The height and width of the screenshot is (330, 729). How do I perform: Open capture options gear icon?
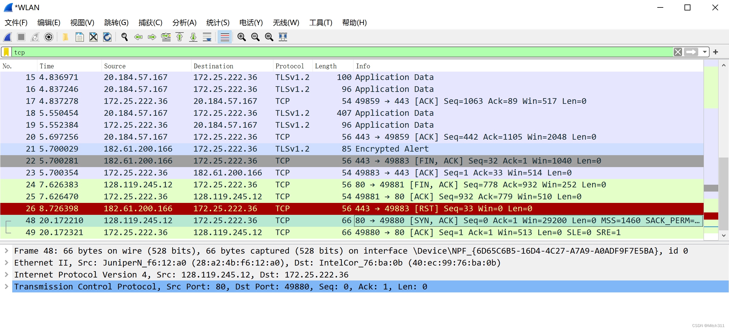[49, 37]
